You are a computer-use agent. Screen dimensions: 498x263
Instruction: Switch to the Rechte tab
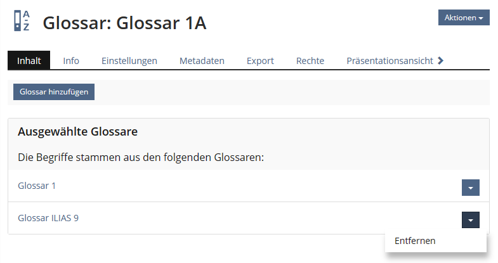310,61
